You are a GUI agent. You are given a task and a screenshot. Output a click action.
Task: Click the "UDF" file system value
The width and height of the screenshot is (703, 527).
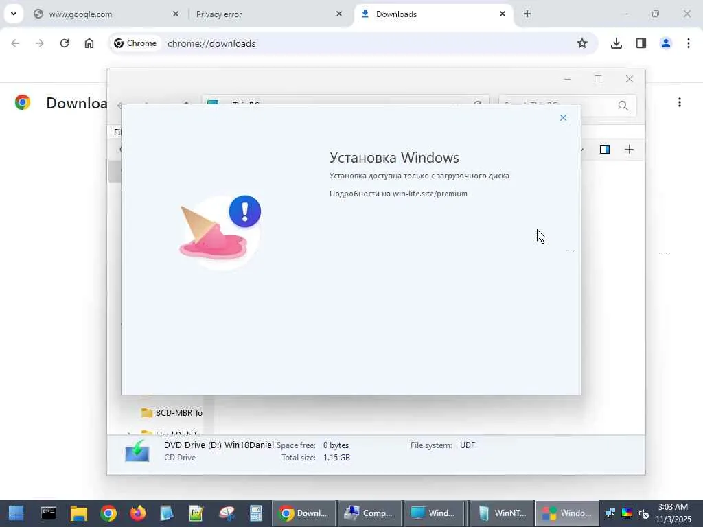pyautogui.click(x=467, y=445)
